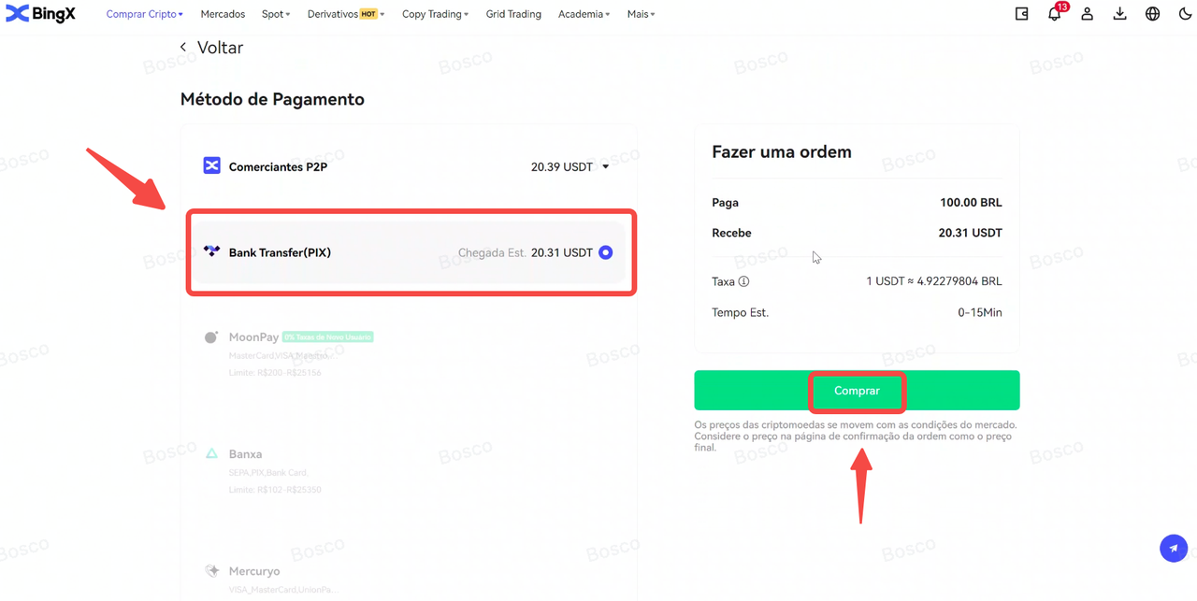Screen dimensions: 1197x601
Task: Expand the Derivativos menu
Action: (x=346, y=14)
